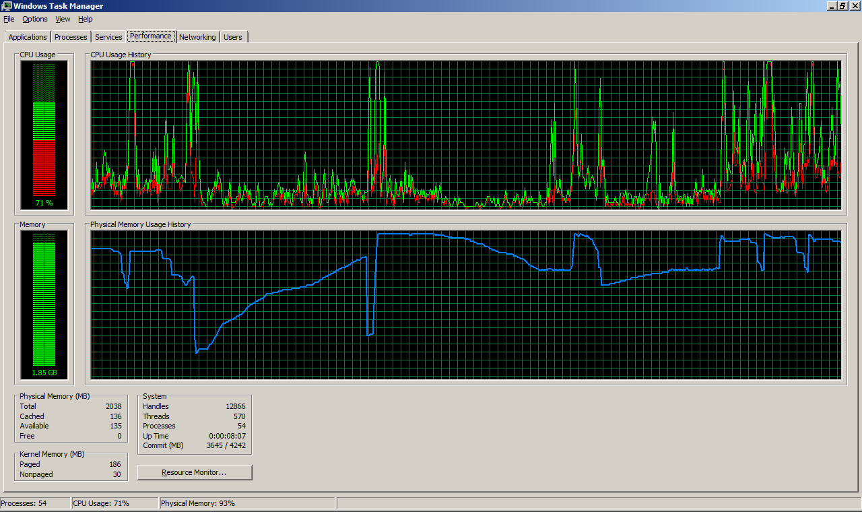Click the status bar CPU Usage: 71% entry
This screenshot has width=862, height=512.
114,503
